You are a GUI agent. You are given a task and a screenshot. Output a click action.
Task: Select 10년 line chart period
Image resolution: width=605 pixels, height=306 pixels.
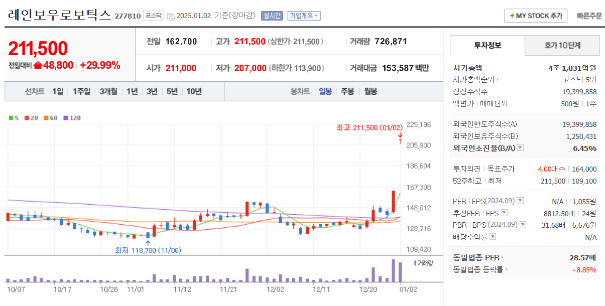point(194,91)
